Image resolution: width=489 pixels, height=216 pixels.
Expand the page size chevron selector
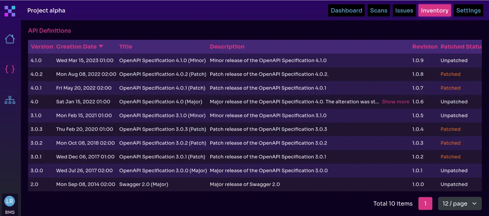point(474,203)
